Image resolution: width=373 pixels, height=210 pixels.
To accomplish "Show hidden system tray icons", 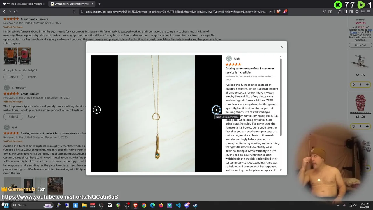I will tap(338, 205).
